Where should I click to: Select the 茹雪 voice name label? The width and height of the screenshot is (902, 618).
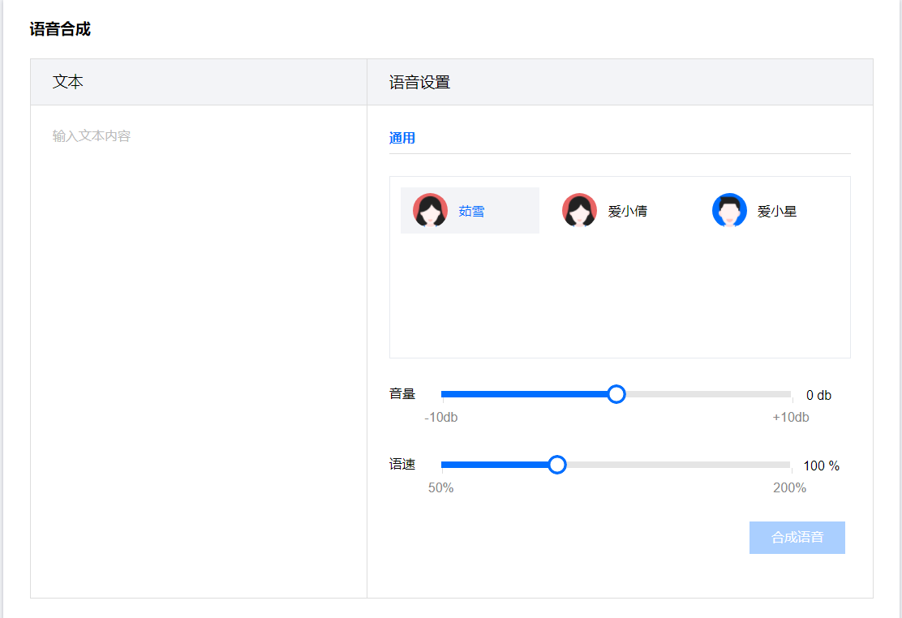(471, 212)
